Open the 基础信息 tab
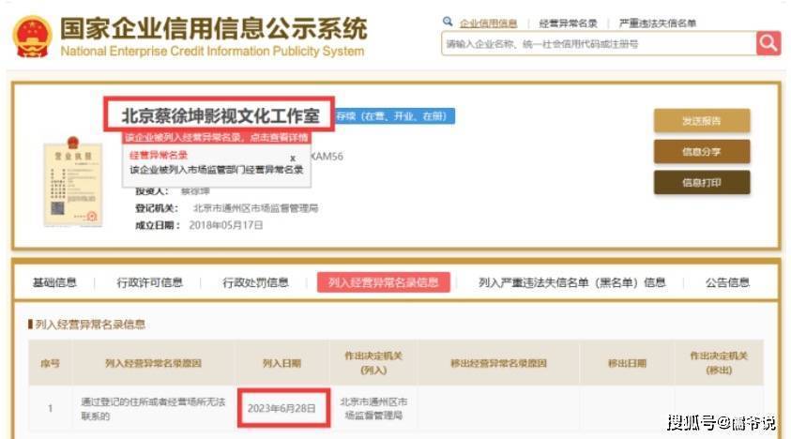Screen dimensions: 791x439 [54, 282]
